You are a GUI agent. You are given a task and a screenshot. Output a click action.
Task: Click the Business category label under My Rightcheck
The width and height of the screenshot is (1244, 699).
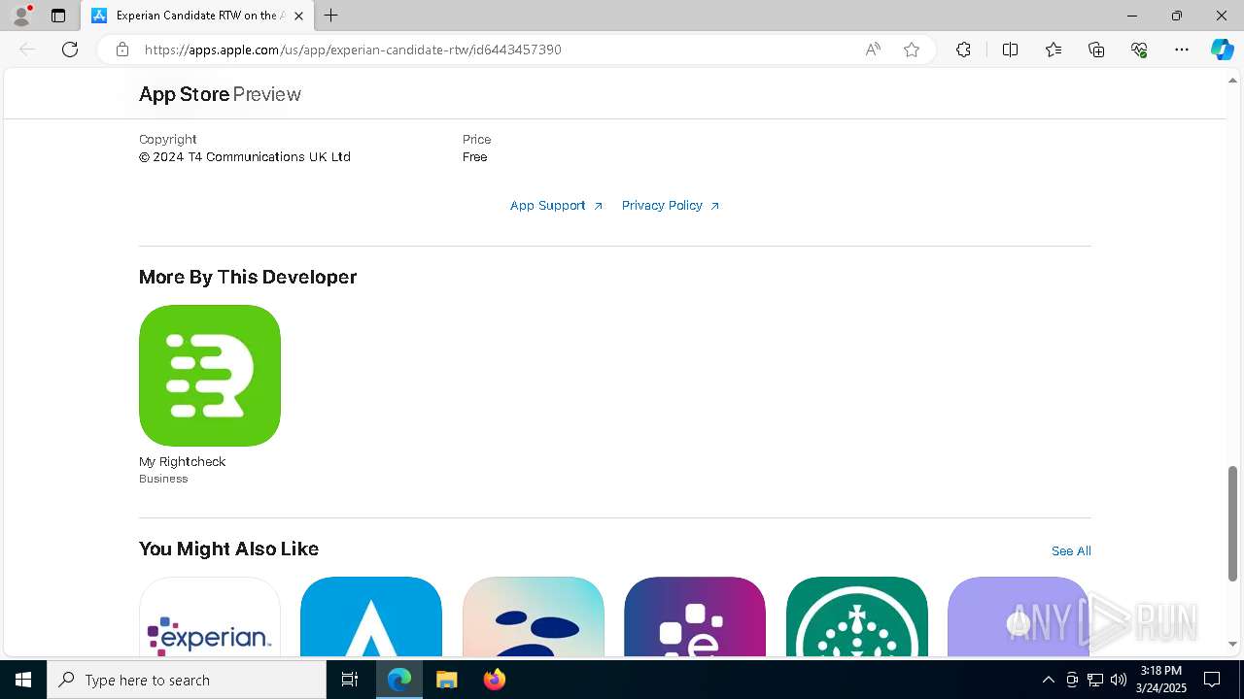coord(163,479)
